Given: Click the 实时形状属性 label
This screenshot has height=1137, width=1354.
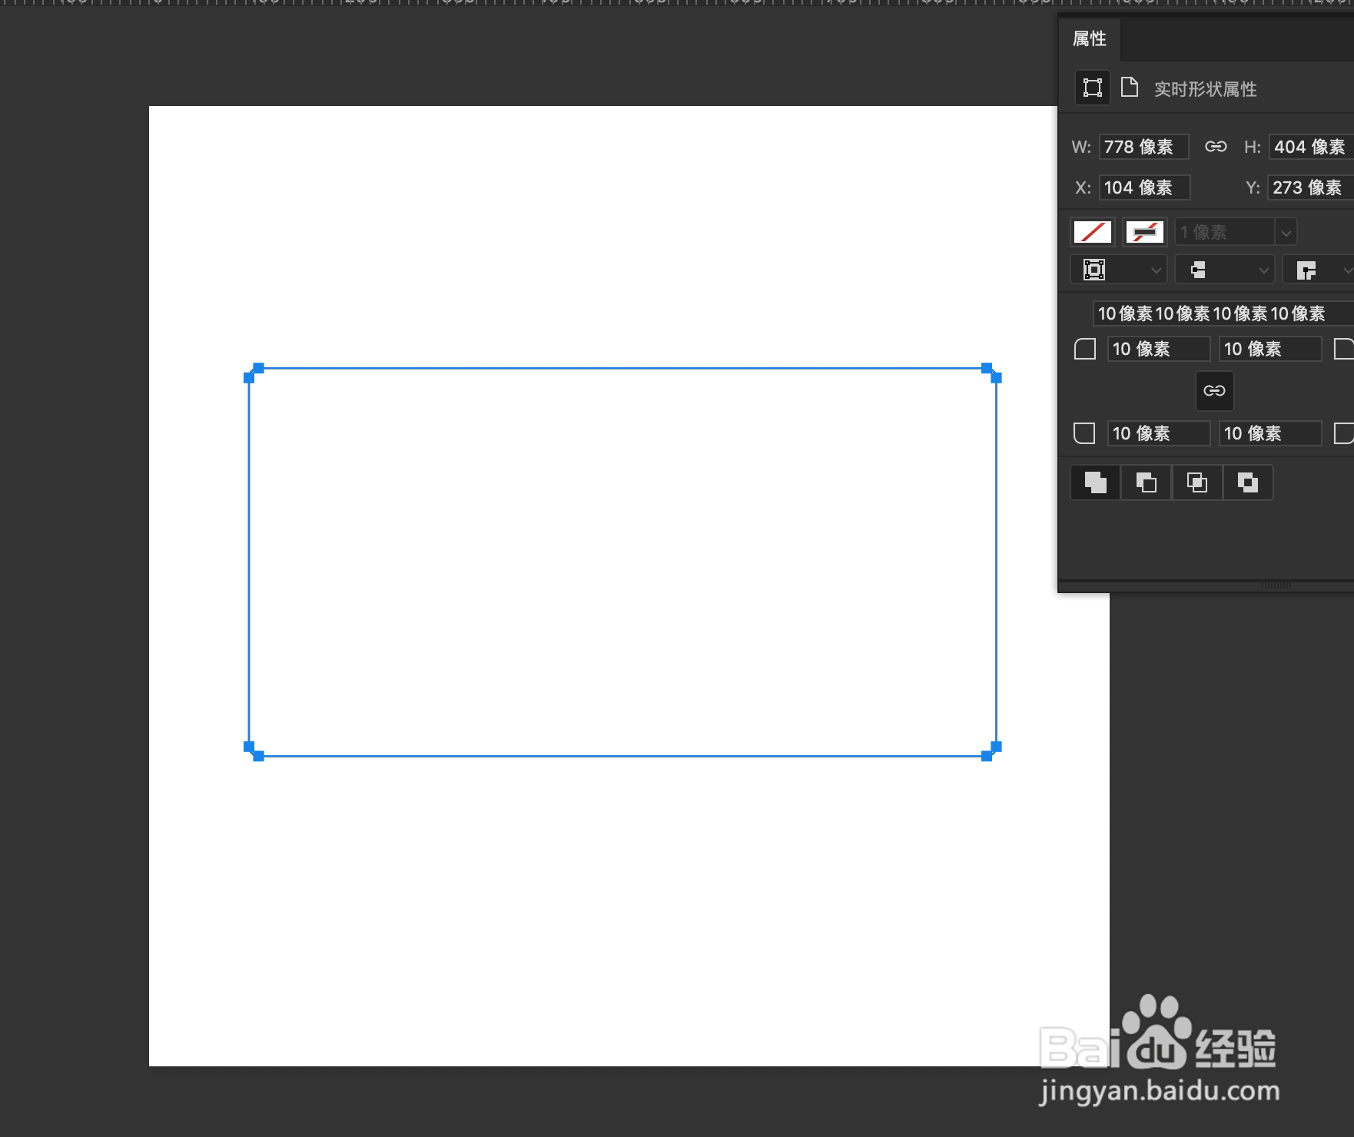Looking at the screenshot, I should point(1206,89).
